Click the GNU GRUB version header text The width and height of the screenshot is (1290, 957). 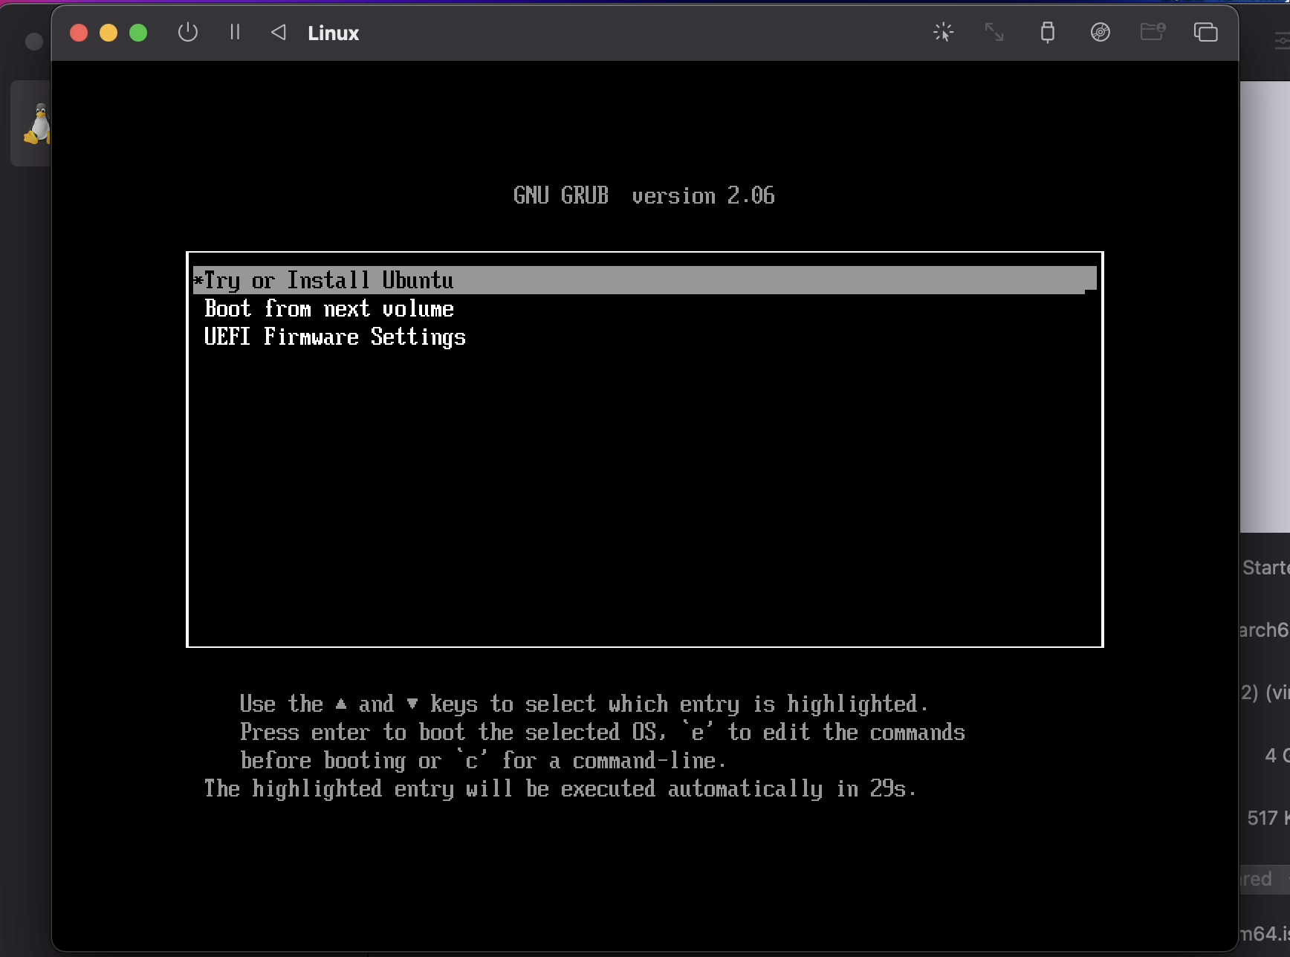coord(644,195)
